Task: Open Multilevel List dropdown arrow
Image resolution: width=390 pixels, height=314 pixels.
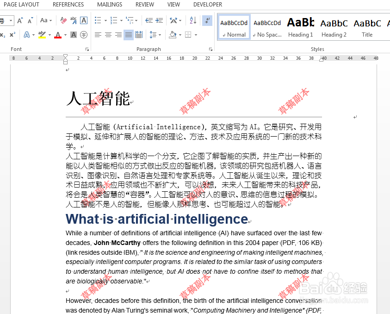Action: pos(136,21)
